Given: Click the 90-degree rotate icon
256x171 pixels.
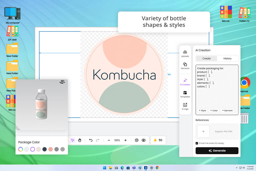Looking at the screenshot, I should point(137,140).
